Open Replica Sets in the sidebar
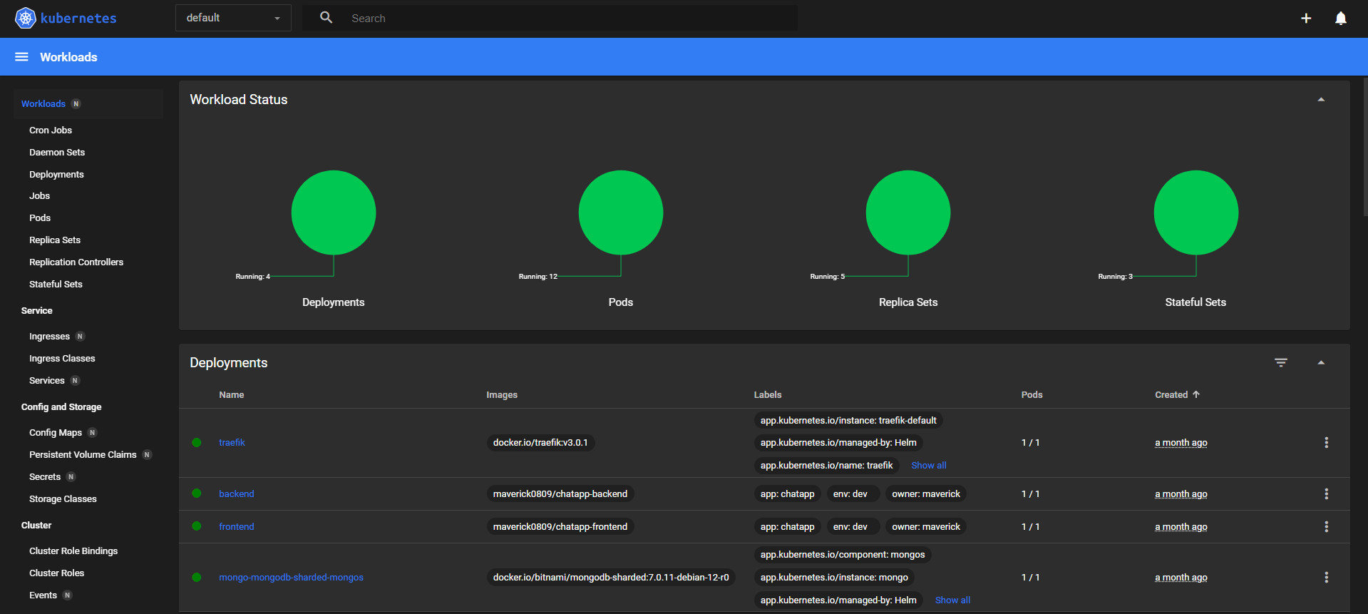Image resolution: width=1368 pixels, height=614 pixels. tap(55, 240)
